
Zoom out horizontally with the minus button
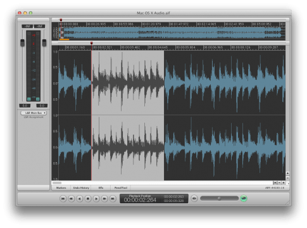pyautogui.click(x=279, y=183)
